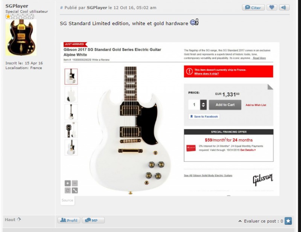Send a private message via MP
301x232 pixels.
coord(93,220)
